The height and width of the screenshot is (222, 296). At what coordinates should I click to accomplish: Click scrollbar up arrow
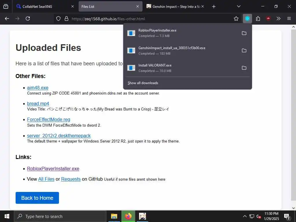point(293,27)
